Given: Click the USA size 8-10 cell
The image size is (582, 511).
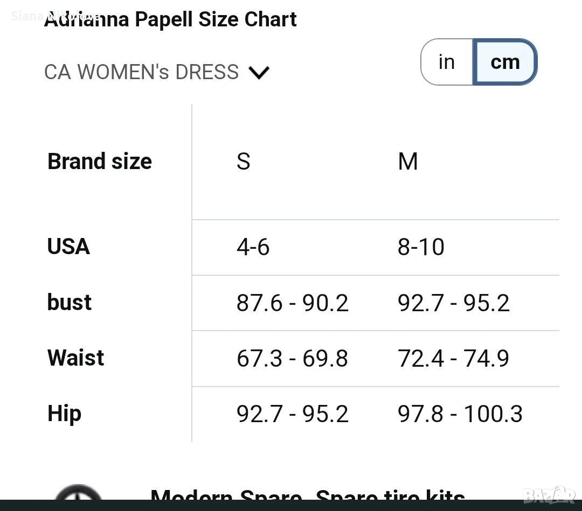Looking at the screenshot, I should coord(421,247).
